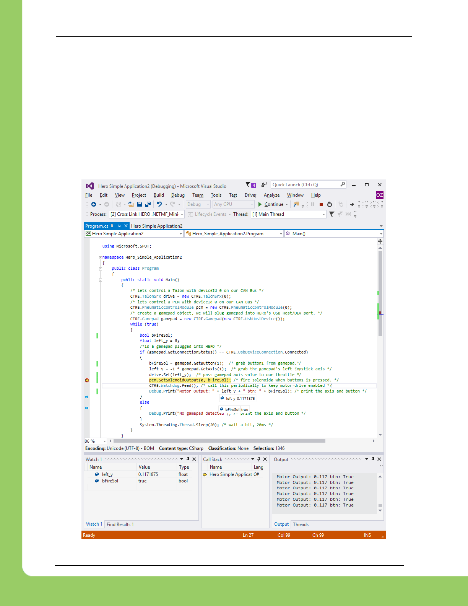Pin the Watch 1 panel

[188, 459]
